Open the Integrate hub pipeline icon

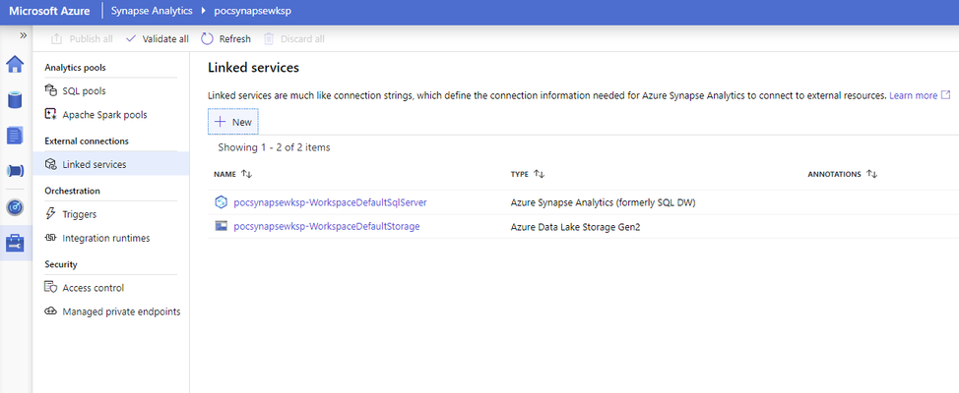16,171
